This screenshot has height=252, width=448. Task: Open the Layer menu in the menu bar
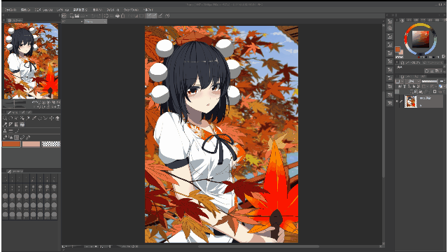tap(62, 10)
